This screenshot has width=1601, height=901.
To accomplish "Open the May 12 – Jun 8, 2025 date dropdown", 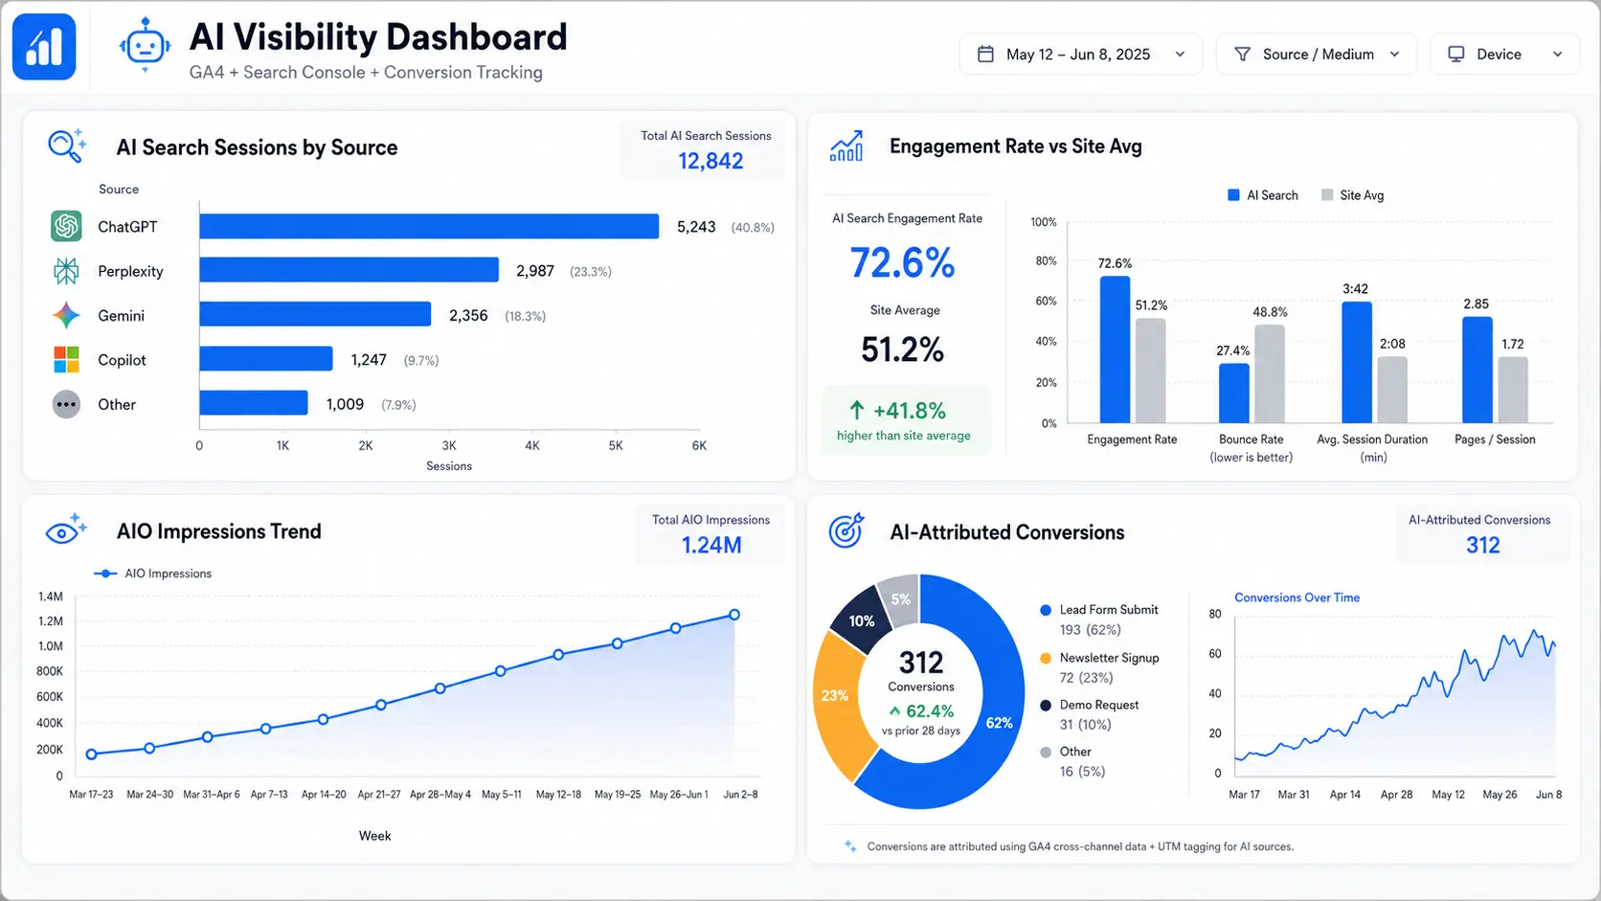I will tap(1080, 54).
